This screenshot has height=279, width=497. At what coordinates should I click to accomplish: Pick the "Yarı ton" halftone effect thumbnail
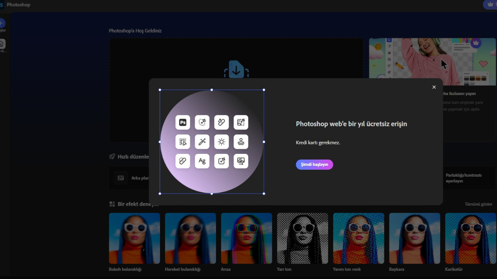(x=302, y=238)
